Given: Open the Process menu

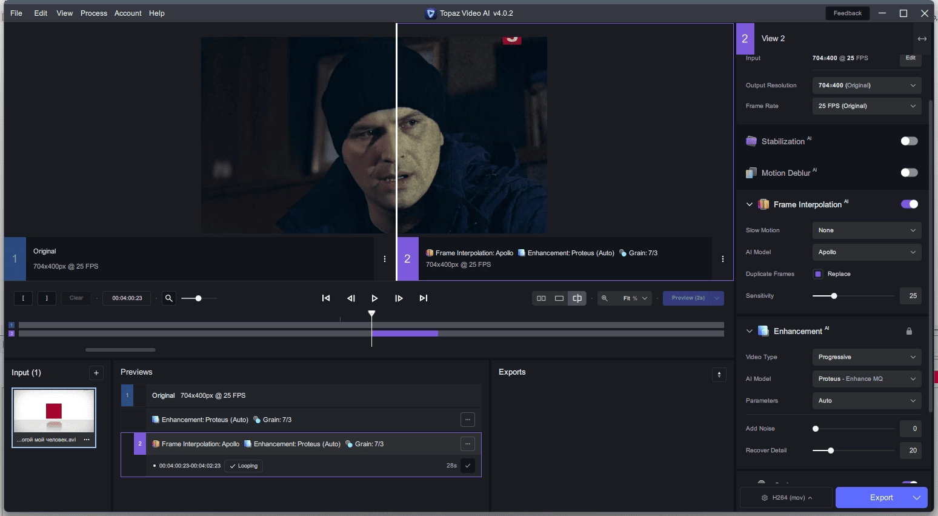Looking at the screenshot, I should [x=94, y=13].
